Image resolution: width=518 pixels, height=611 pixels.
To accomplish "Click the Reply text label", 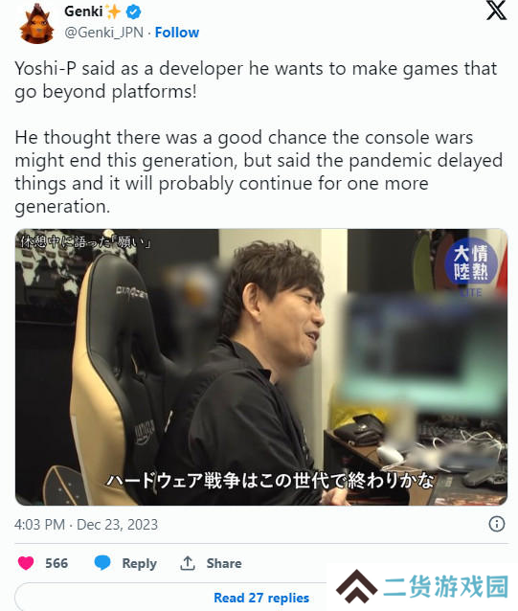I will pyautogui.click(x=140, y=563).
